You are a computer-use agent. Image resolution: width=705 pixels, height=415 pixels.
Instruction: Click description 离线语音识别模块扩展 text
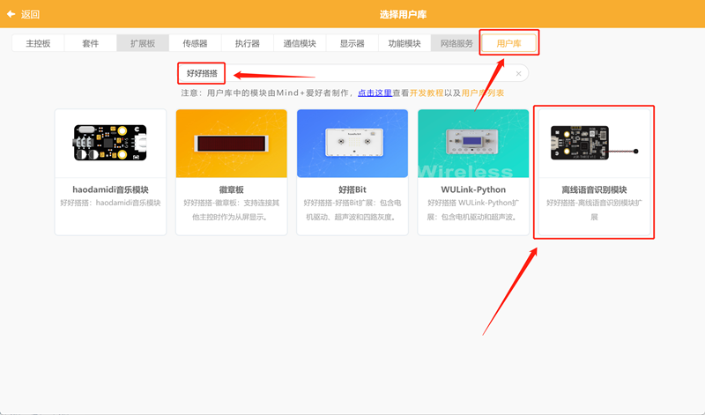pos(594,210)
